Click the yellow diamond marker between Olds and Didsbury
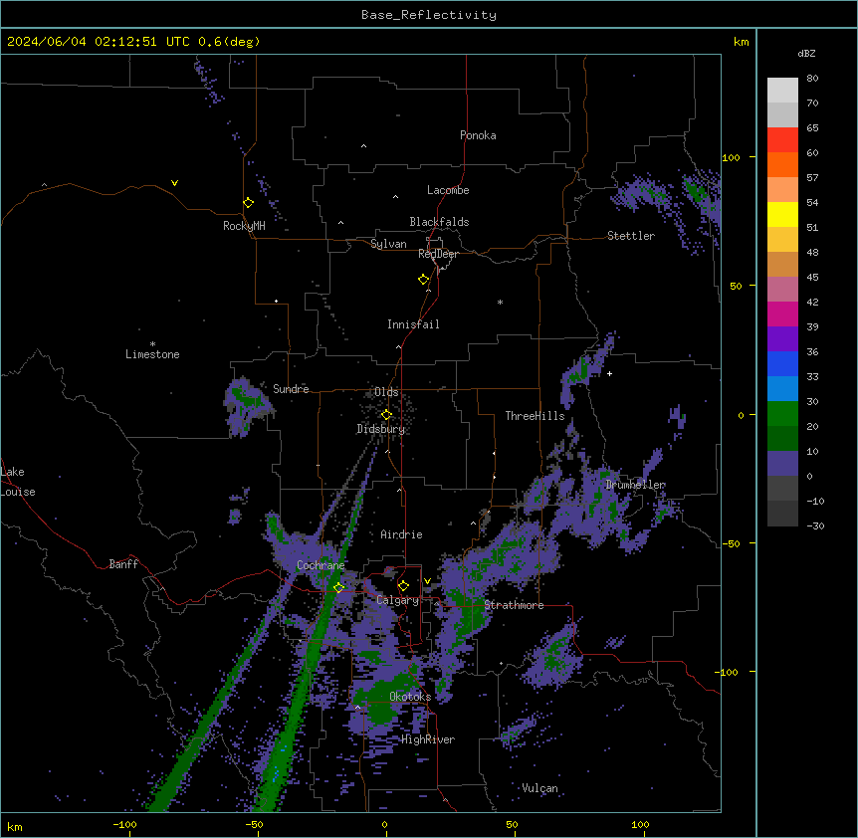The image size is (858, 838). 386,415
